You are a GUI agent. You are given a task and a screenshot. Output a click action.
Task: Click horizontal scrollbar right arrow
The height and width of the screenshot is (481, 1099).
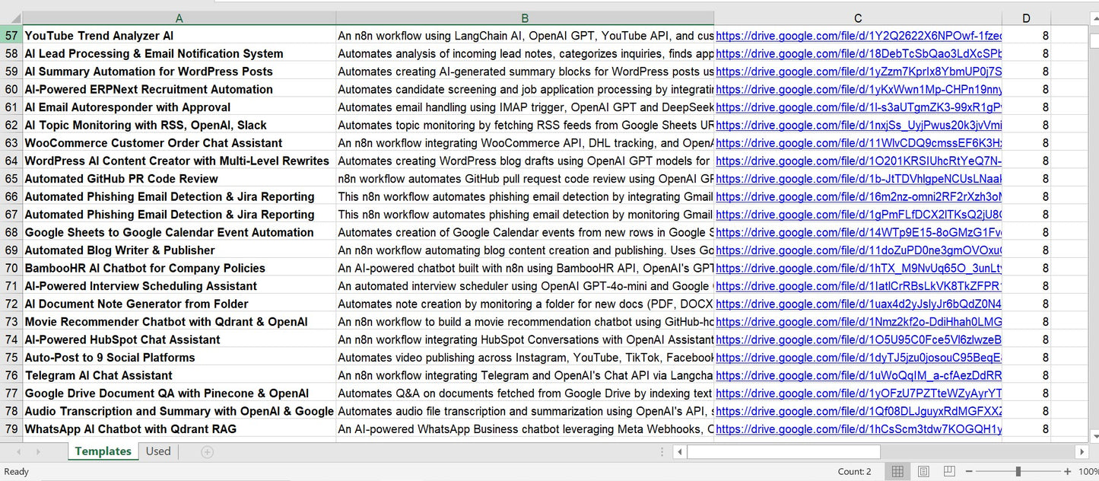1082,452
